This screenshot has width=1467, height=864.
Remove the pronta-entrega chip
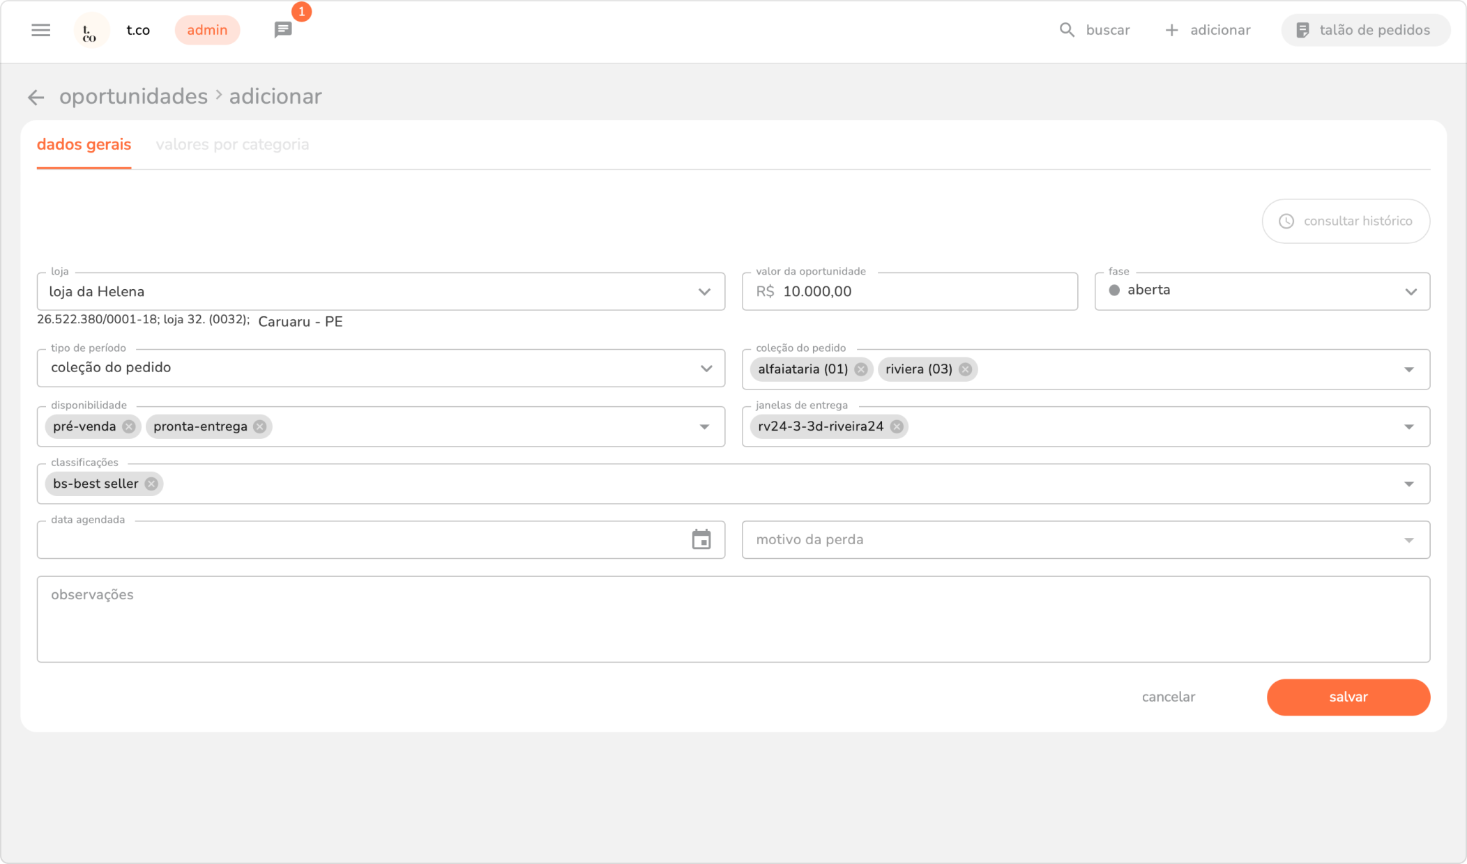tap(260, 426)
